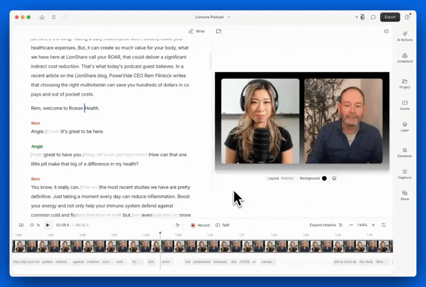Viewport: 426px width, 287px height.
Task: Click "COVID" word in the timeline
Action: point(245,262)
